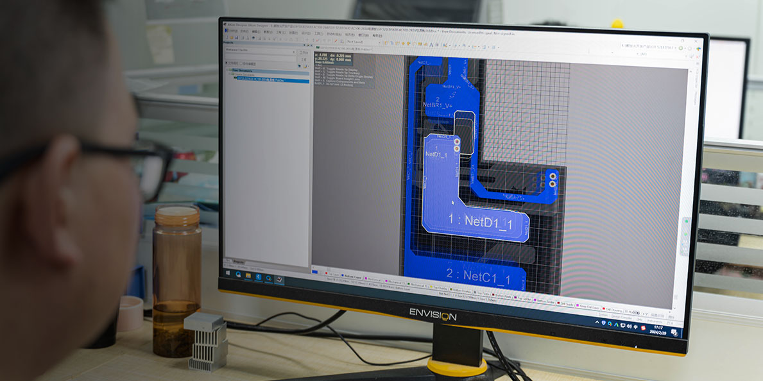Click the Altium Designer taskbar icon

(x=279, y=279)
